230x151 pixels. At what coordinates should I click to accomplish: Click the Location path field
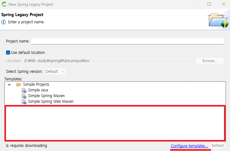click(x=108, y=61)
